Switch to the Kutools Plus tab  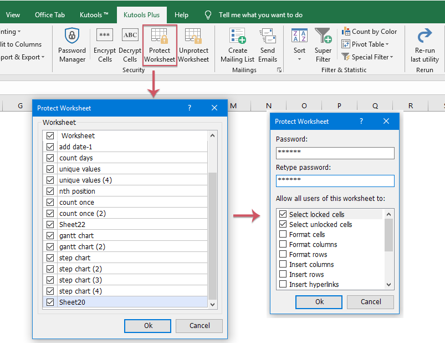click(141, 15)
